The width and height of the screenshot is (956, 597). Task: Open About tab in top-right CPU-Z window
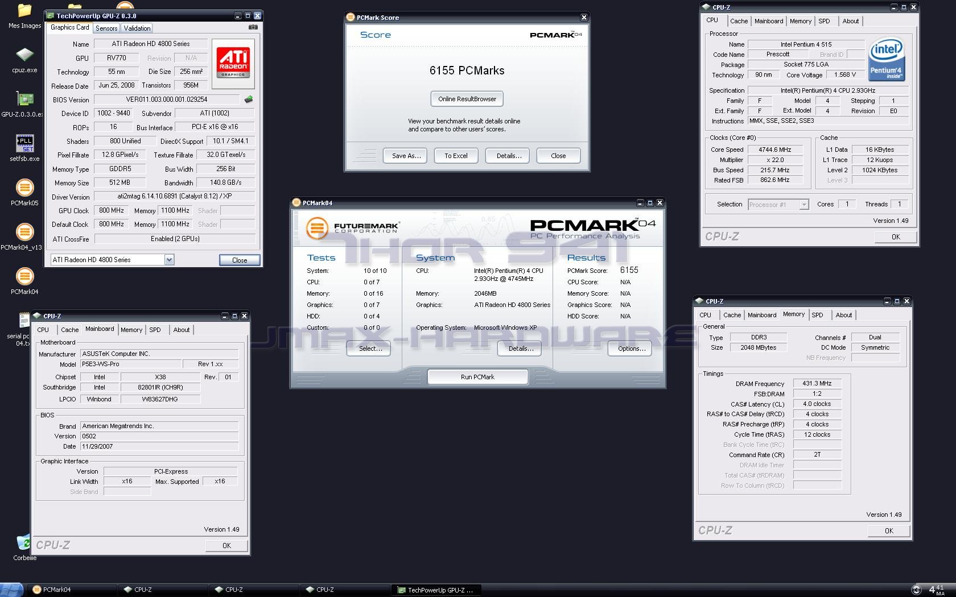[x=851, y=21]
